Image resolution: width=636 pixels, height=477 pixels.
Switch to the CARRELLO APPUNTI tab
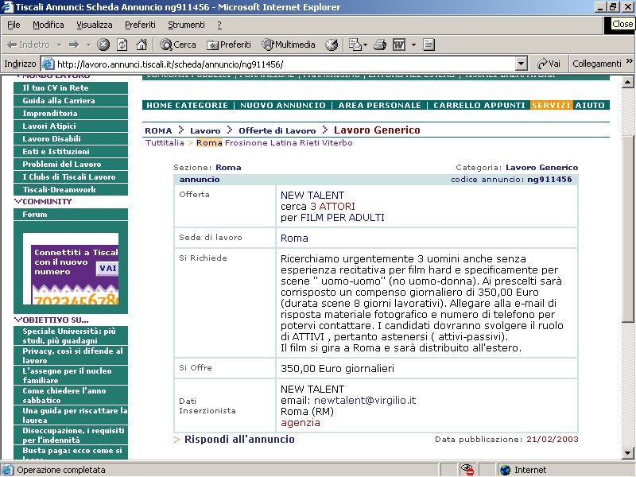click(x=479, y=105)
